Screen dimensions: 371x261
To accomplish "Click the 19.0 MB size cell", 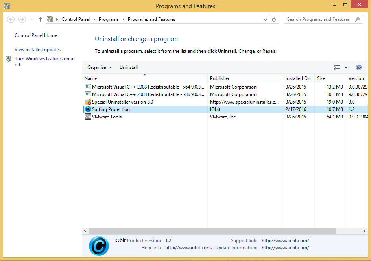I will point(334,102).
